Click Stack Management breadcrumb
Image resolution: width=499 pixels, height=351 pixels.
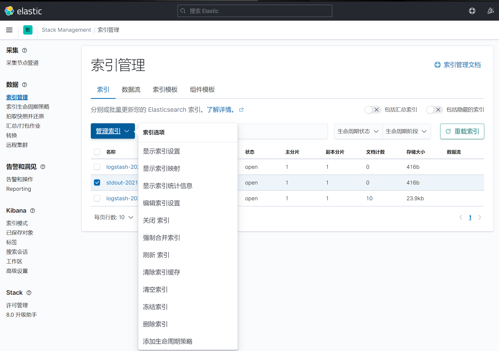[x=66, y=30]
